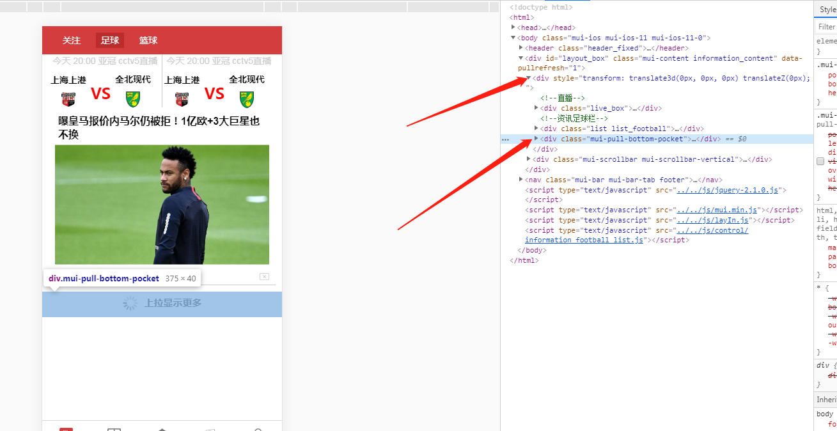Switch to the 关注 tab
The height and width of the screenshot is (431, 837).
(x=72, y=40)
